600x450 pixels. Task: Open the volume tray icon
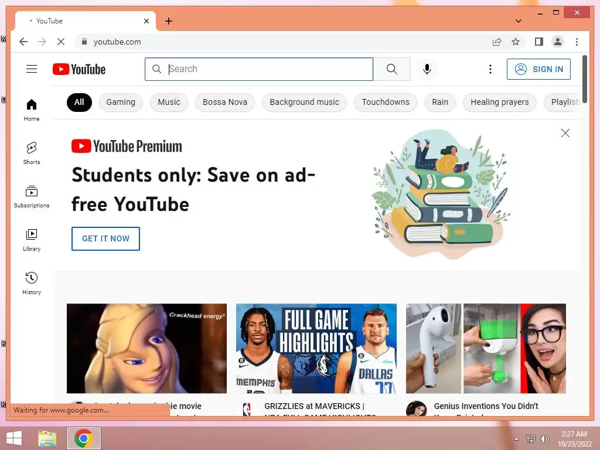(544, 439)
